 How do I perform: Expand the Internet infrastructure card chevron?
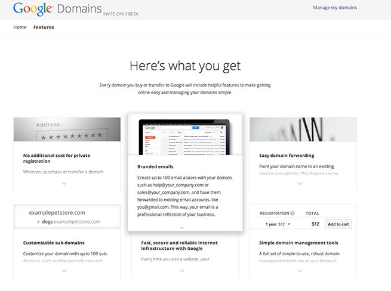[182, 271]
